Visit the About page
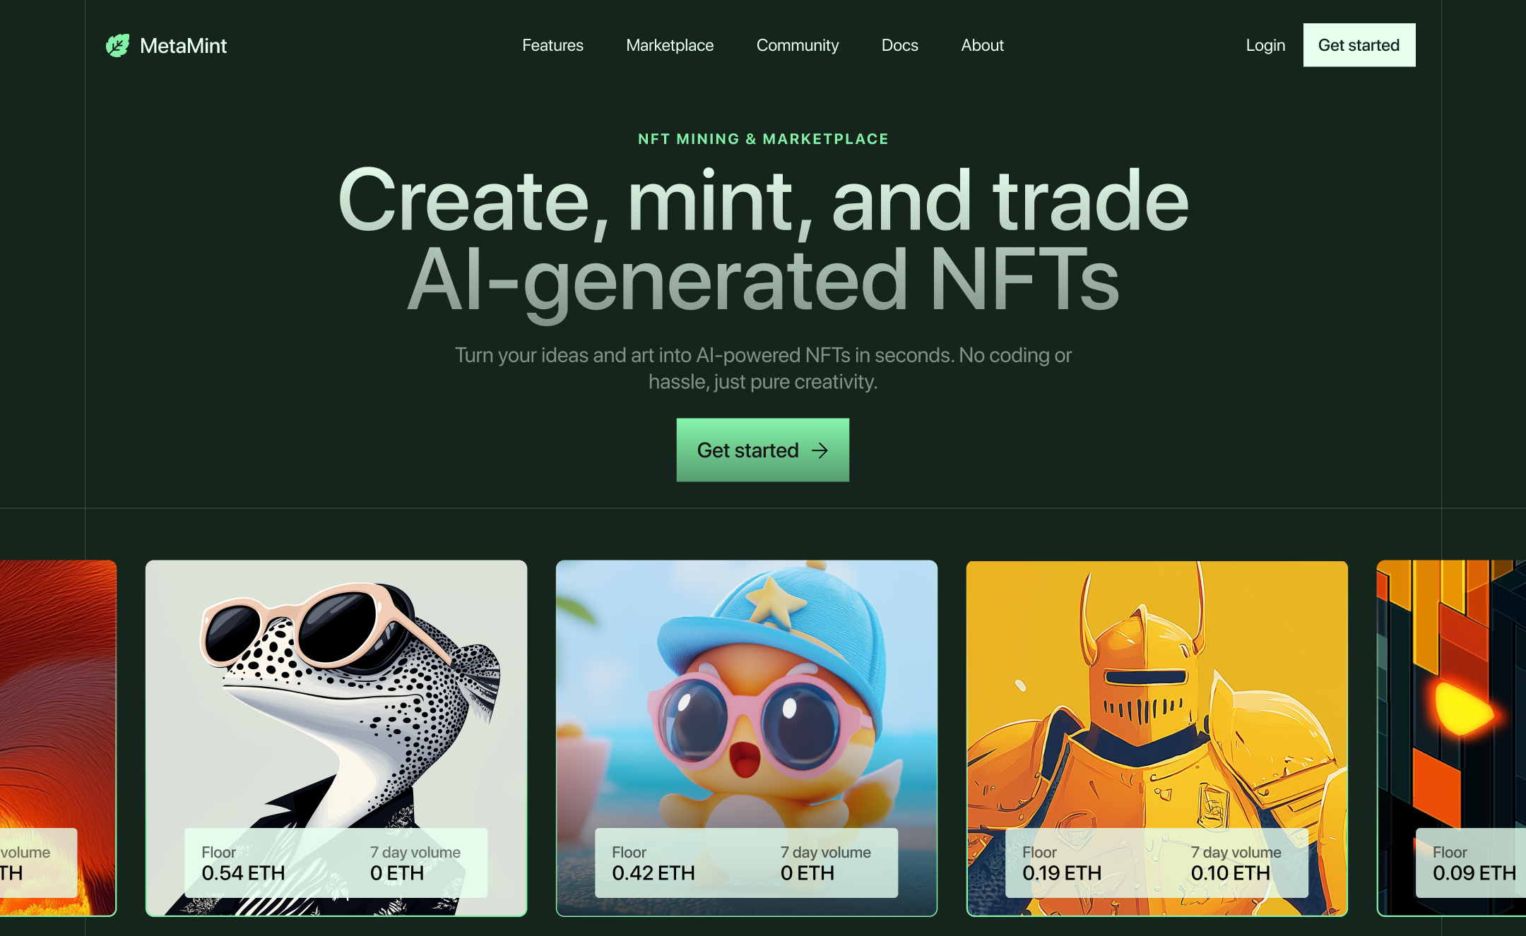The image size is (1526, 936). coord(982,45)
